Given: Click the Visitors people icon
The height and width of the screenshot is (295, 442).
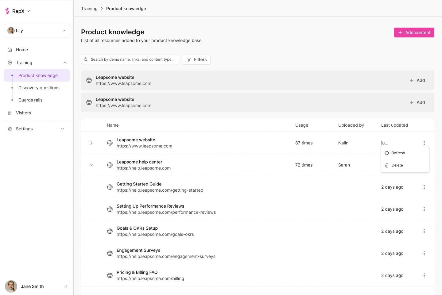Looking at the screenshot, I should point(10,113).
